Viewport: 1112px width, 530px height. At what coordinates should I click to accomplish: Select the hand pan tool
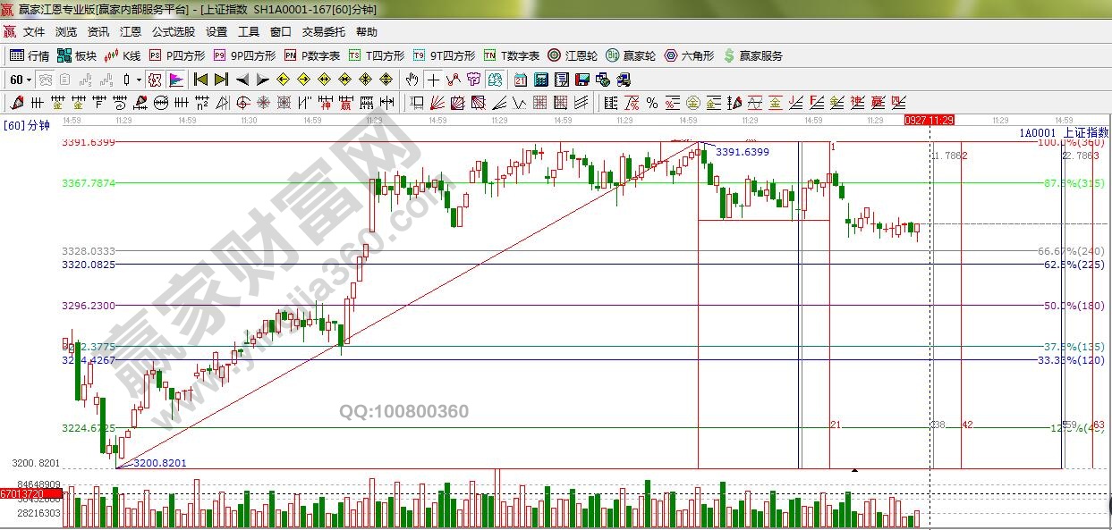(x=412, y=80)
